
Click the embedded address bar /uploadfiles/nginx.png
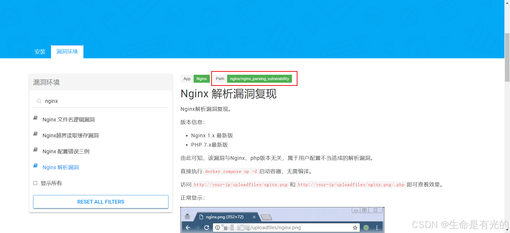click(286, 227)
